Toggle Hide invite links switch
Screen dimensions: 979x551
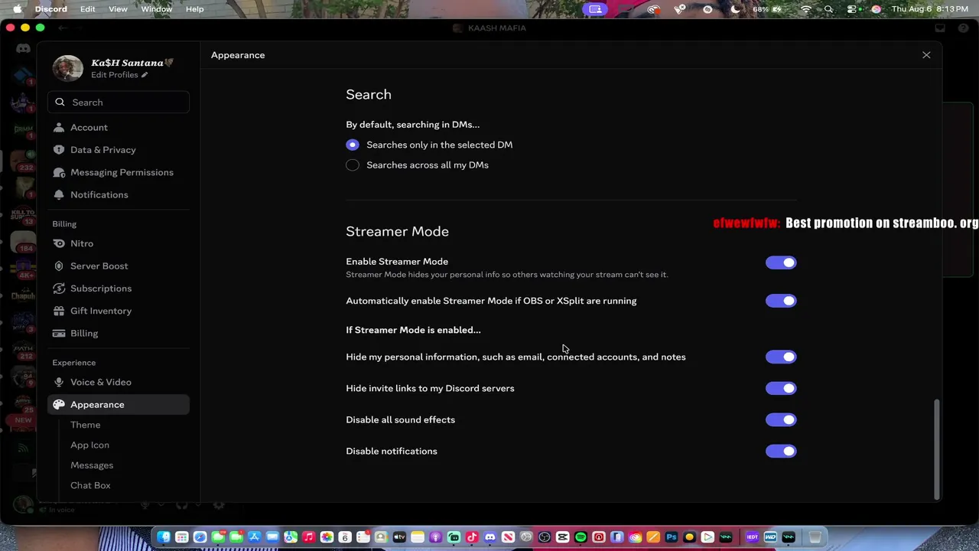point(781,388)
